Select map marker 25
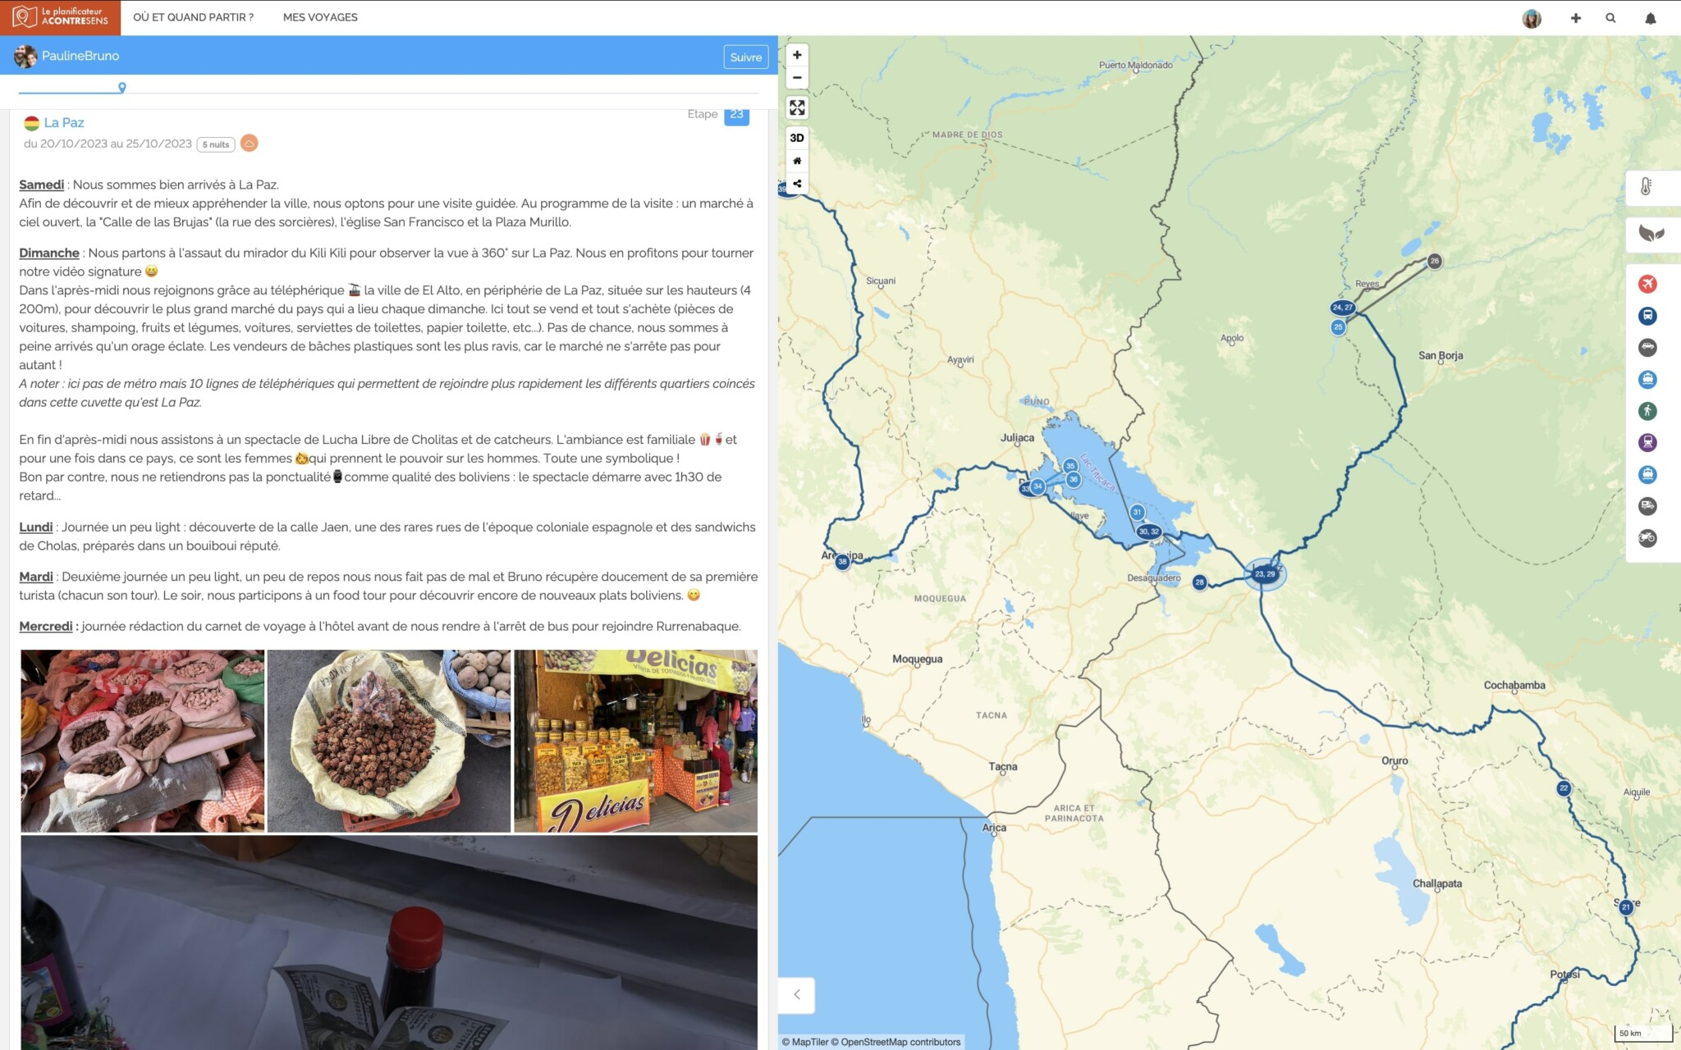The width and height of the screenshot is (1681, 1050). [x=1338, y=326]
